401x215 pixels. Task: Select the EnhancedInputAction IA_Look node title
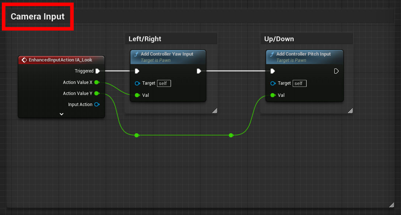tap(60, 60)
